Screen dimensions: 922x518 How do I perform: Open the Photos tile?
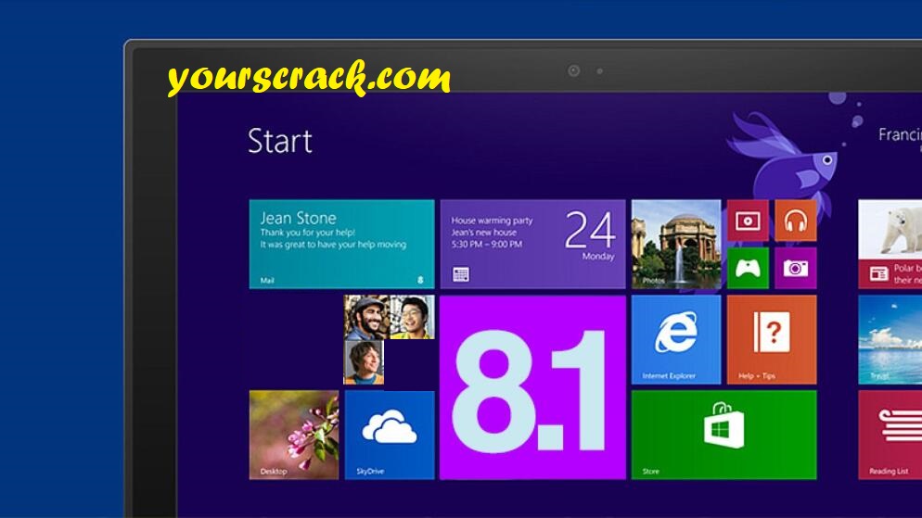pyautogui.click(x=676, y=245)
